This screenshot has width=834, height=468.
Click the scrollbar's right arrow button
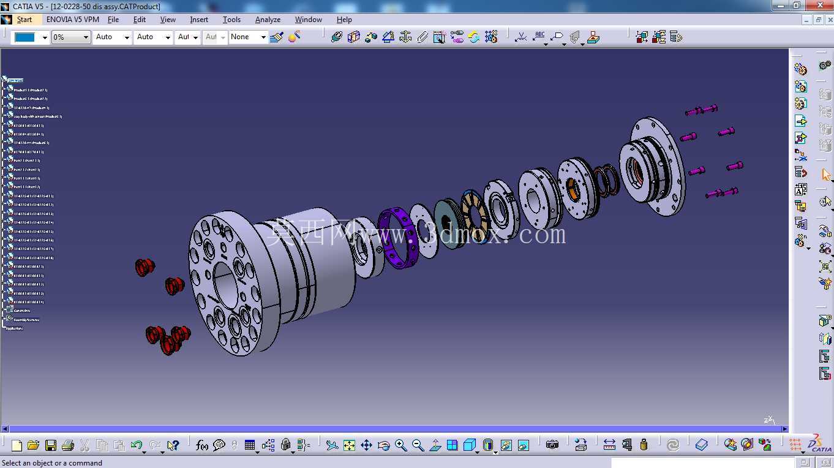[784, 429]
